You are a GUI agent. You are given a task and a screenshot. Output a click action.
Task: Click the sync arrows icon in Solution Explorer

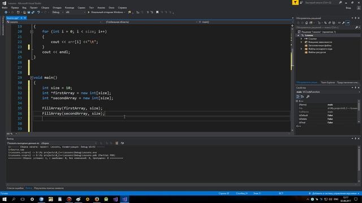325,23
